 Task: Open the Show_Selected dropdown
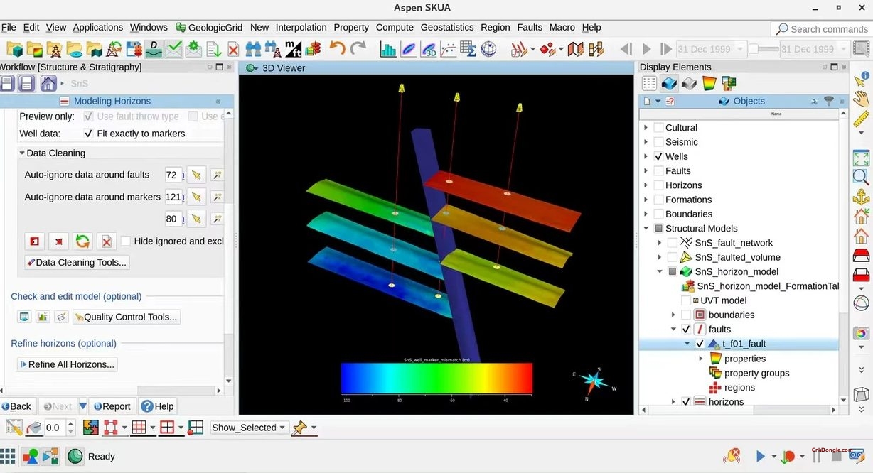[x=249, y=428]
